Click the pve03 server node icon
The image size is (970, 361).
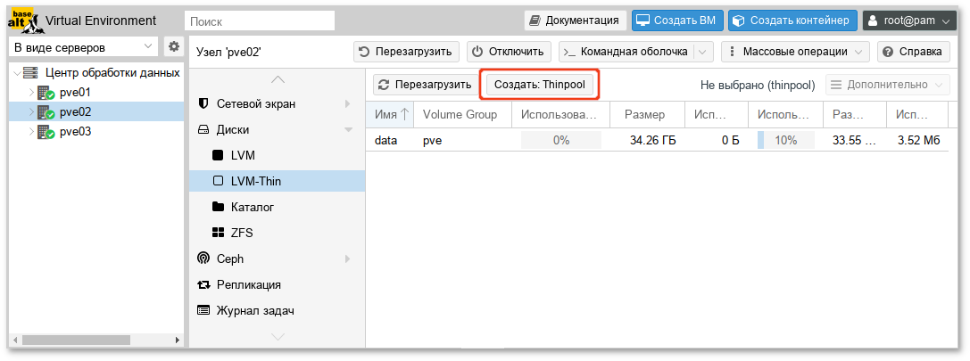click(46, 132)
